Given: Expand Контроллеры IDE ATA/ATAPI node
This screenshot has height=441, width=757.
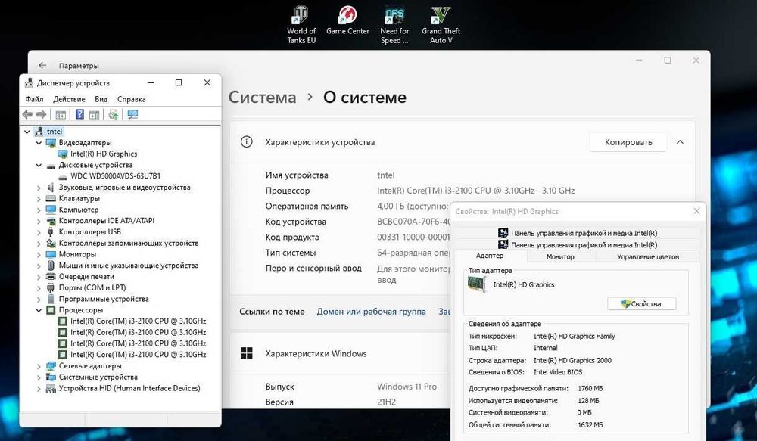Looking at the screenshot, I should click(39, 221).
